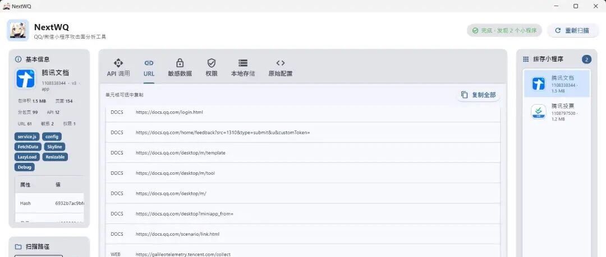
Task: Click the 权限 shield icon
Action: pos(212,63)
